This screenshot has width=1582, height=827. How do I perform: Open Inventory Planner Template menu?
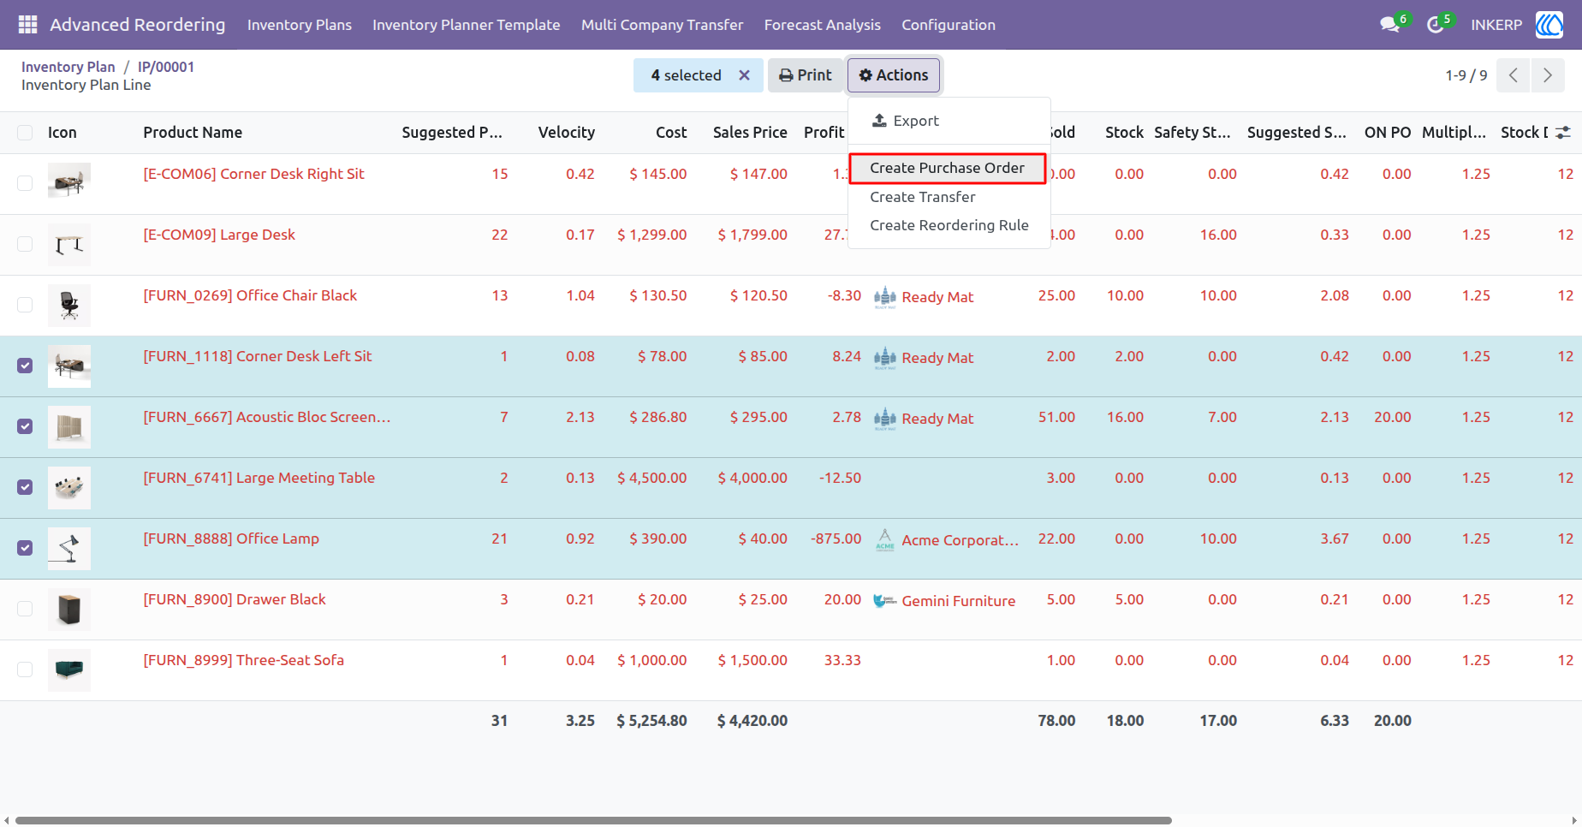tap(467, 25)
